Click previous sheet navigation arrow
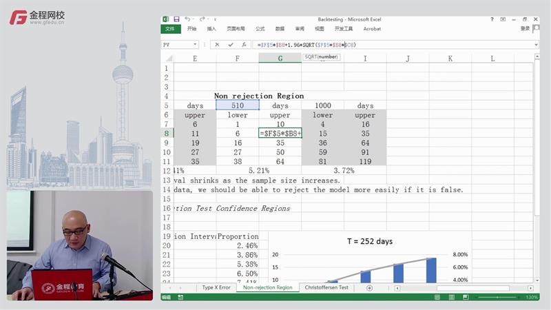Screen dimensions: 551x310 [x=170, y=288]
